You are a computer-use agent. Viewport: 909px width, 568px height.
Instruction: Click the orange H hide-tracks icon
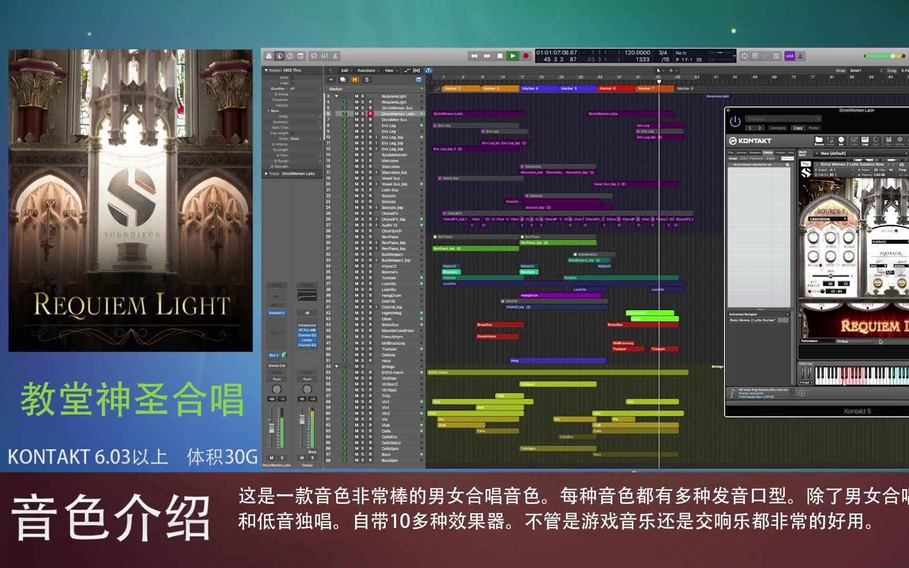point(355,79)
